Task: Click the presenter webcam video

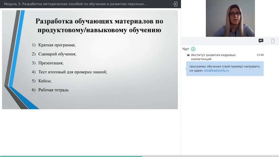Action: tap(230, 18)
